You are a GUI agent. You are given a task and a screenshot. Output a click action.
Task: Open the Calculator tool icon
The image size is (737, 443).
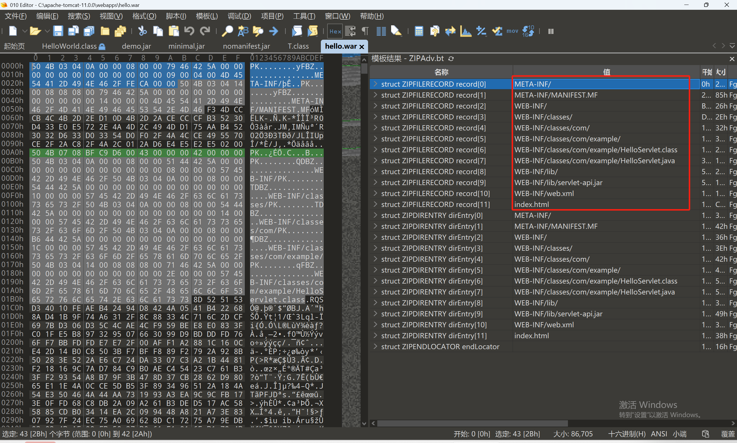419,31
